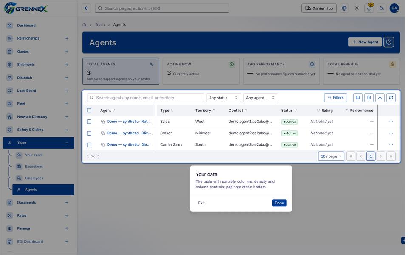The image size is (408, 255).
Task: Exit the Your data tour popup
Action: 201,203
